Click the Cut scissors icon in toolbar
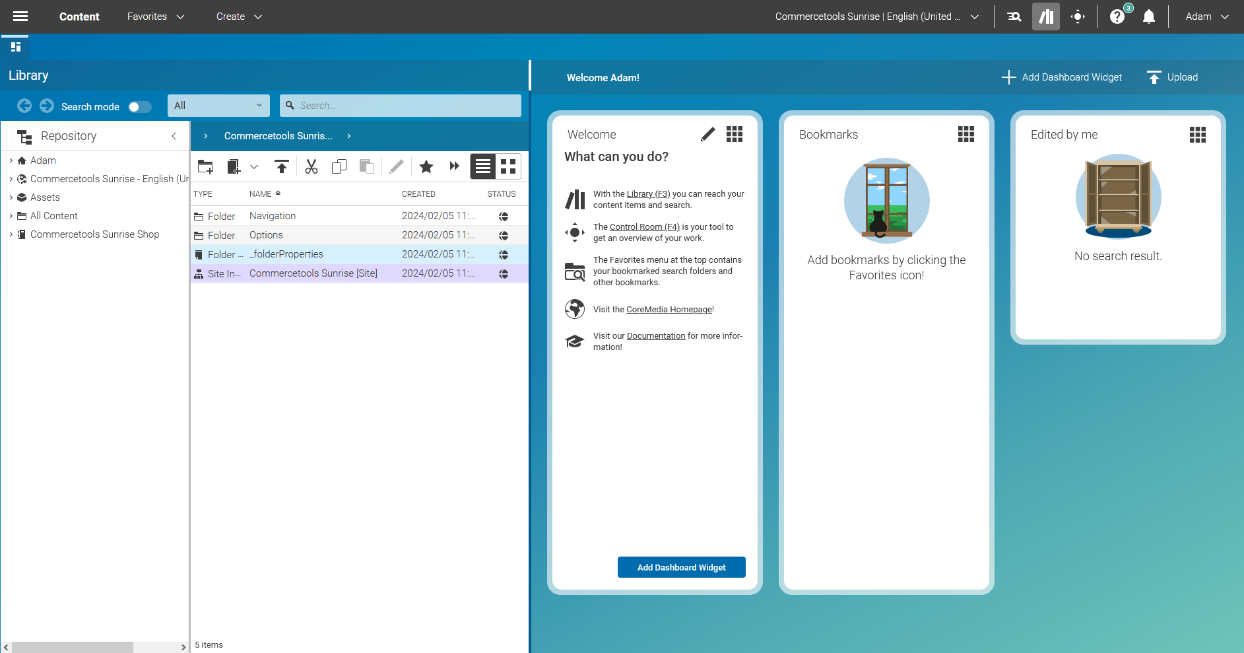This screenshot has width=1244, height=653. click(x=311, y=166)
